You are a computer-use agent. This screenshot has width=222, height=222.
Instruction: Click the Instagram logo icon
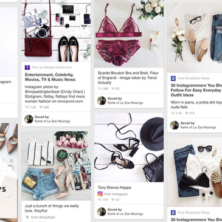click(x=100, y=194)
